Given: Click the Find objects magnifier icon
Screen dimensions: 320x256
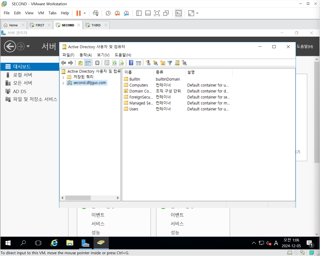Looking at the screenshot, I should pyautogui.click(x=177, y=63).
